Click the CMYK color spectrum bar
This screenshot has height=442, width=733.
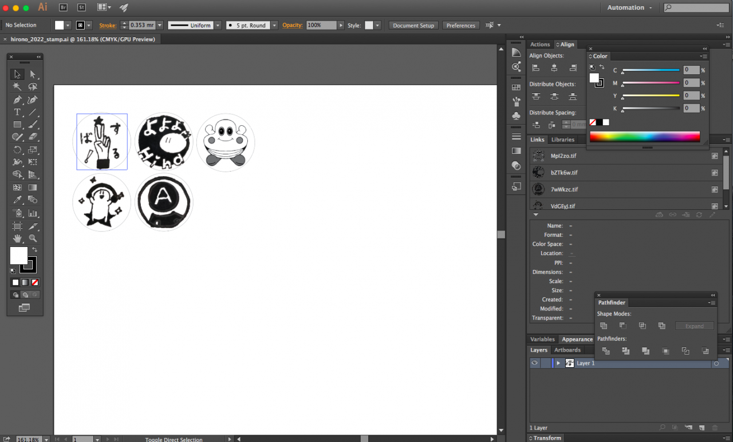coord(644,137)
